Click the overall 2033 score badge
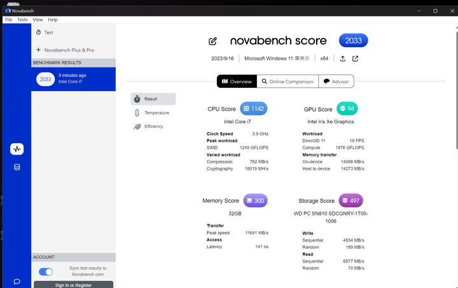Viewport: 458px width, 288px height. [354, 41]
